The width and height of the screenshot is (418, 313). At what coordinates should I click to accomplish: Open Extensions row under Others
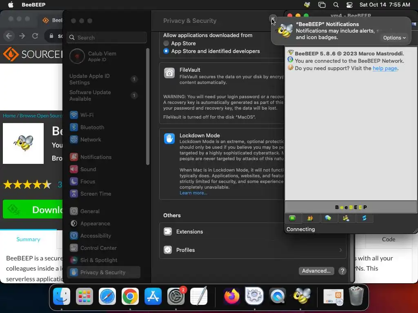tap(252, 231)
